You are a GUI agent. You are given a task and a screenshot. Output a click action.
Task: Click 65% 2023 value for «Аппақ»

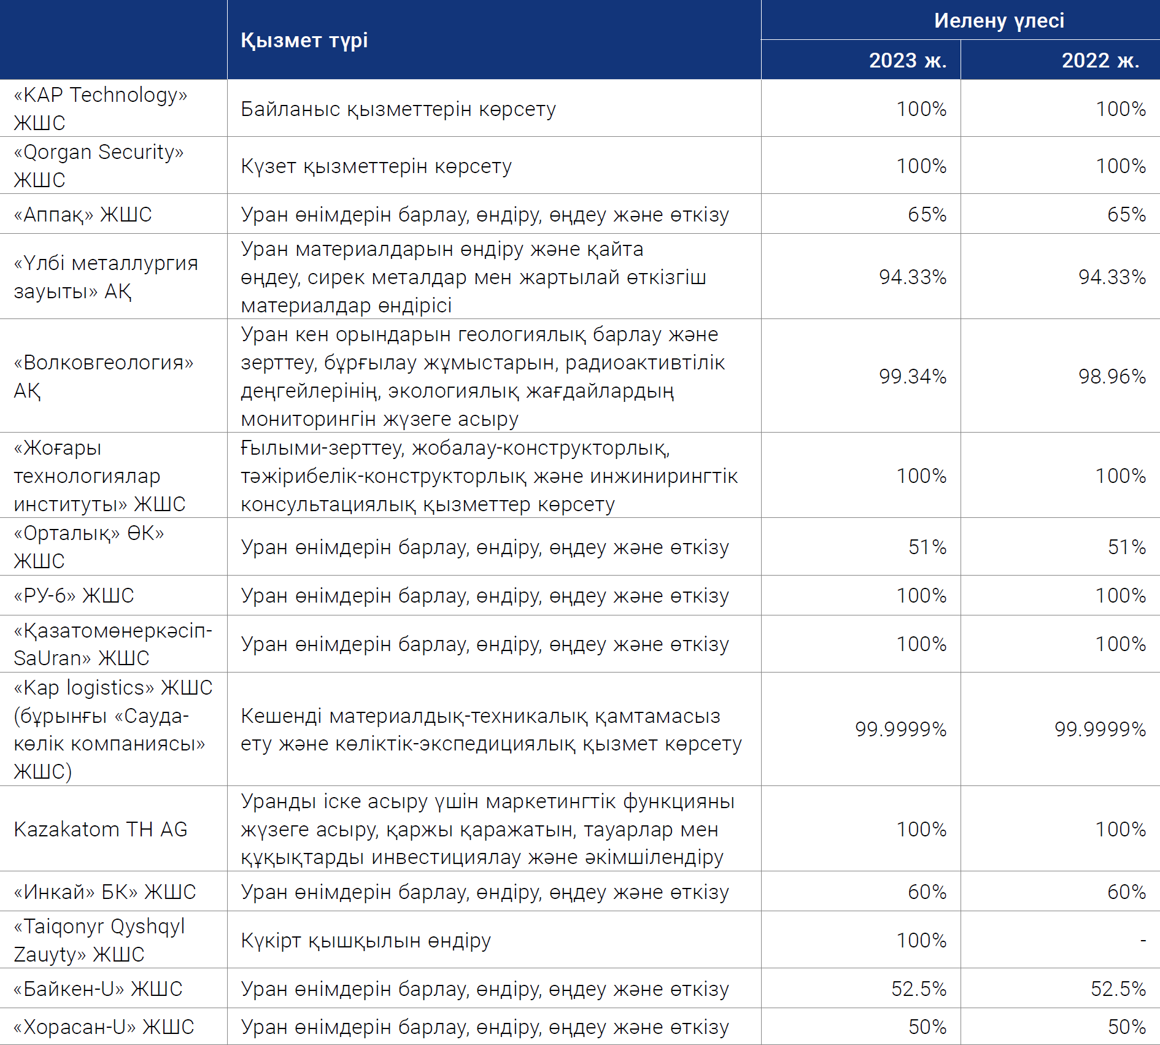point(927,214)
